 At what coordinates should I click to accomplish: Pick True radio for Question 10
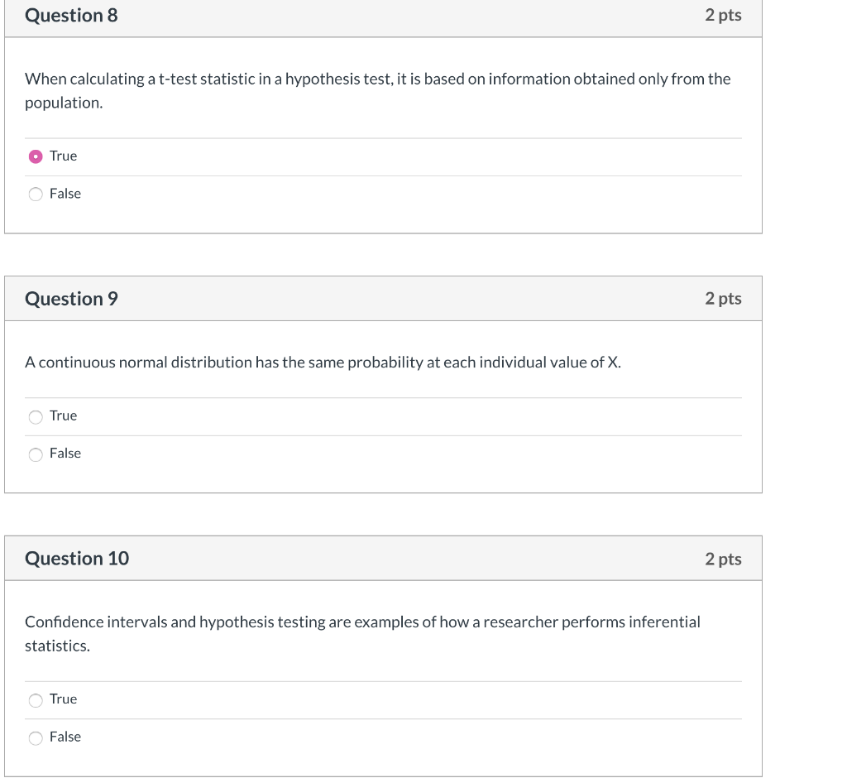point(36,701)
